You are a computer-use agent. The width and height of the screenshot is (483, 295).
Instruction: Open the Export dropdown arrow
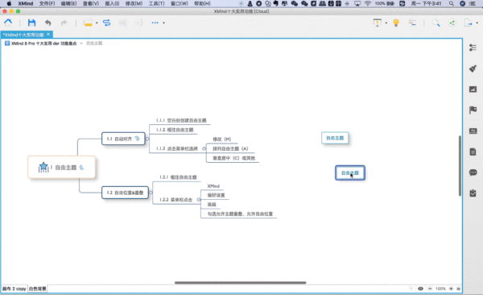477,23
